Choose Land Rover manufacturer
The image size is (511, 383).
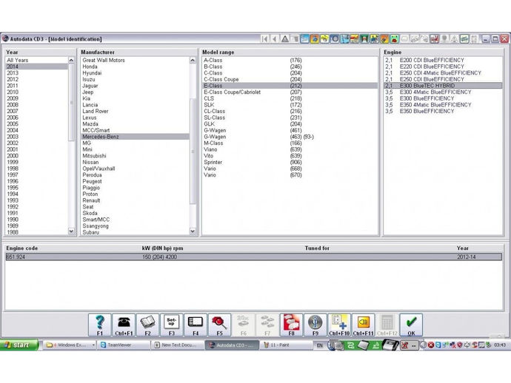point(135,112)
